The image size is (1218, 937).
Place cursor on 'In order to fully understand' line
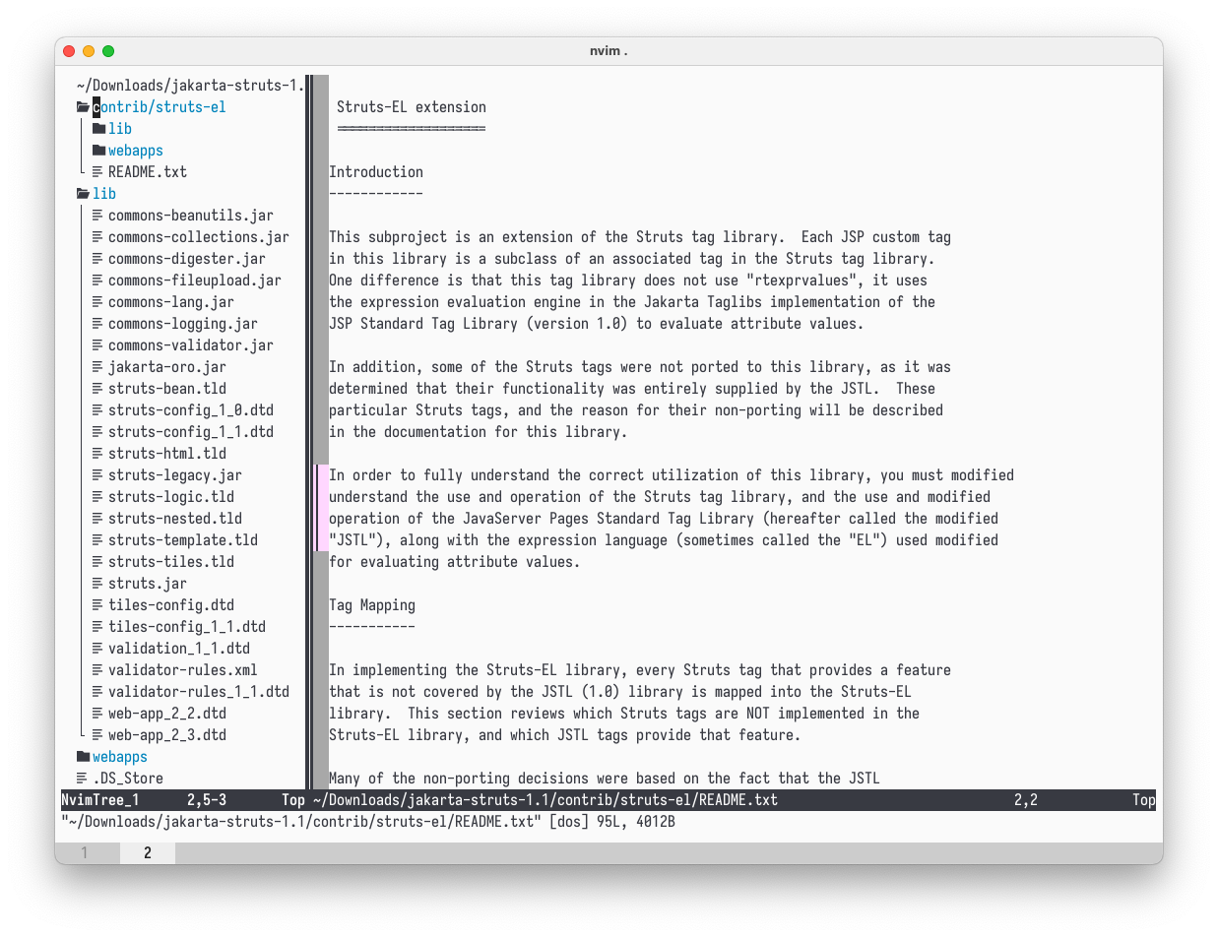672,475
